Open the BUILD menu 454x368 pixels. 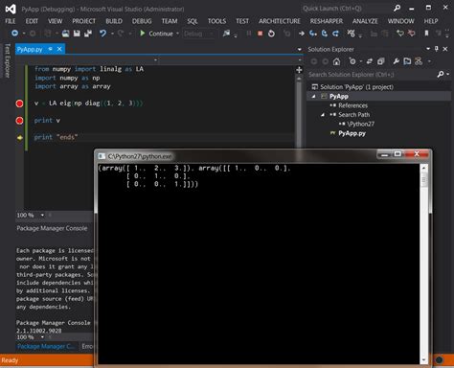[114, 21]
